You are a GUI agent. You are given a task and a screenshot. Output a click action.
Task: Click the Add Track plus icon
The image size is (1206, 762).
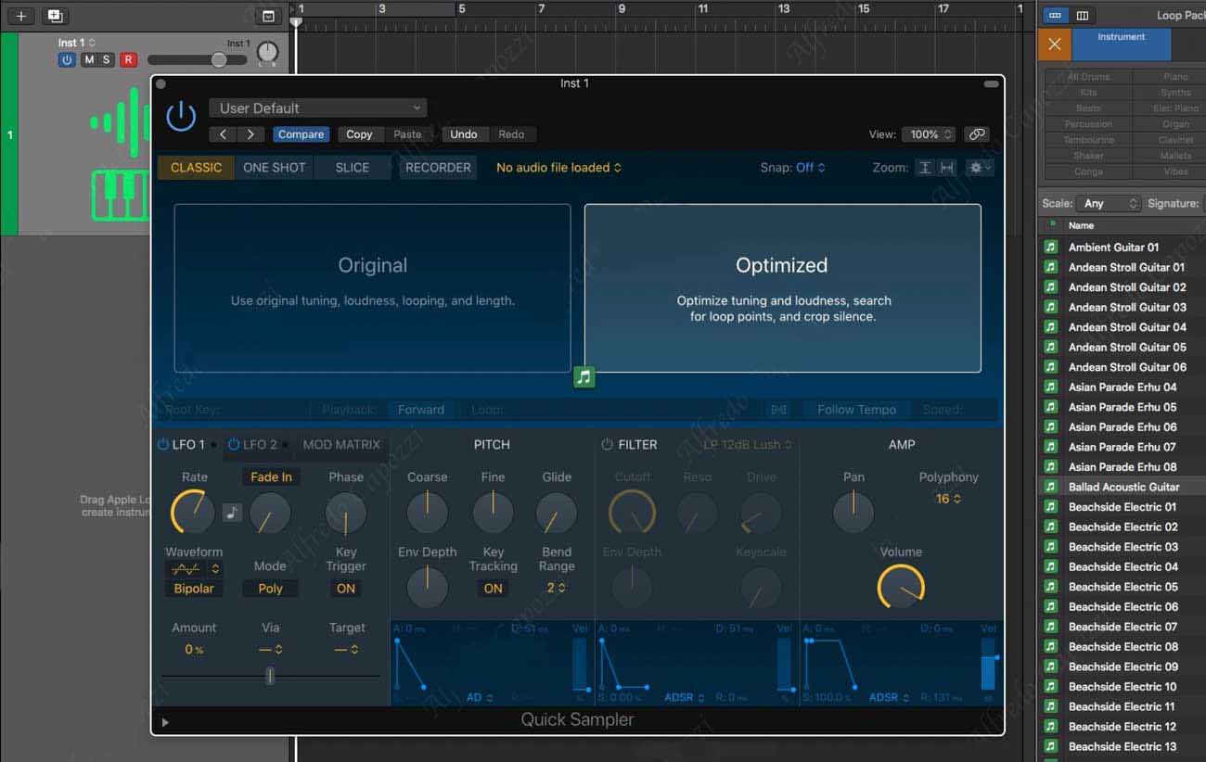click(x=21, y=16)
